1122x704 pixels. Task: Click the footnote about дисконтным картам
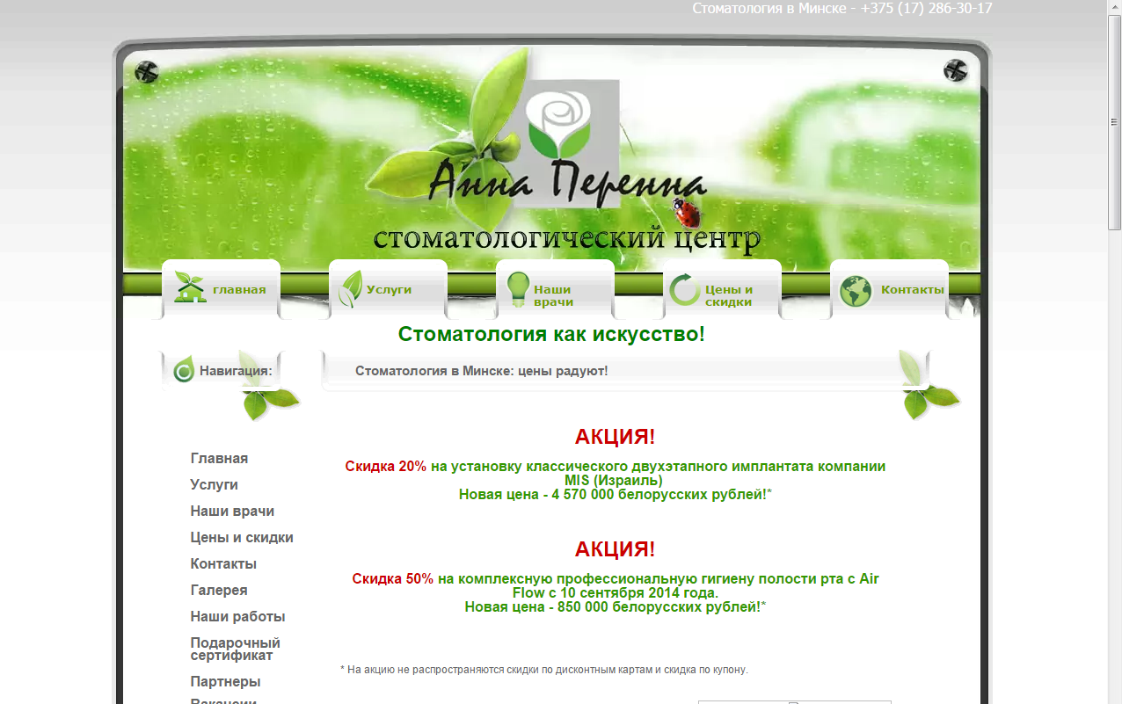(544, 670)
